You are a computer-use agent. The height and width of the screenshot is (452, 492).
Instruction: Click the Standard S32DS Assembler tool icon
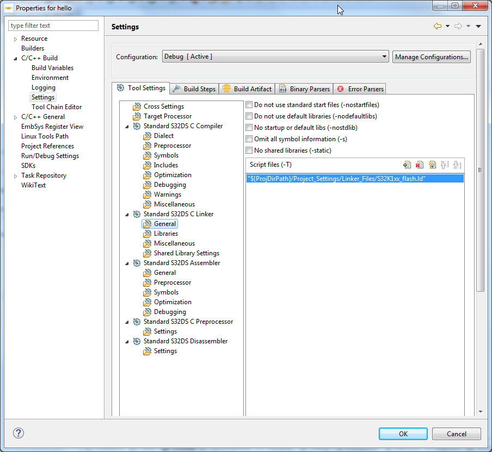pyautogui.click(x=137, y=263)
